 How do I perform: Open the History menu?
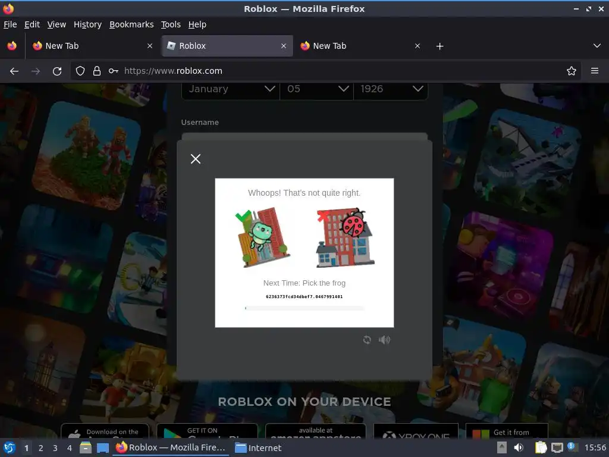pyautogui.click(x=87, y=24)
